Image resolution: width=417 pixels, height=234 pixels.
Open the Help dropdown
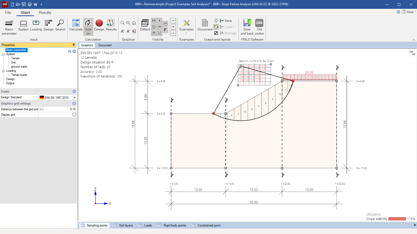coord(409,12)
